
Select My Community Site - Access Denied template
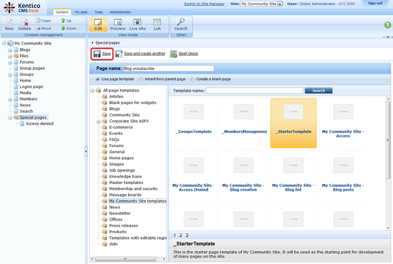193,176
